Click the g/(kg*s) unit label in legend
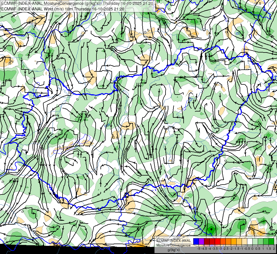 click(173, 250)
